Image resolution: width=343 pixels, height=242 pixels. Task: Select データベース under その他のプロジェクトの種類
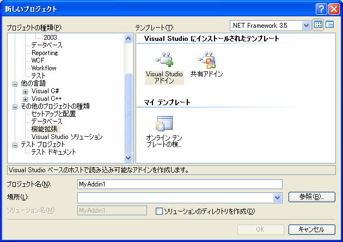(x=47, y=122)
